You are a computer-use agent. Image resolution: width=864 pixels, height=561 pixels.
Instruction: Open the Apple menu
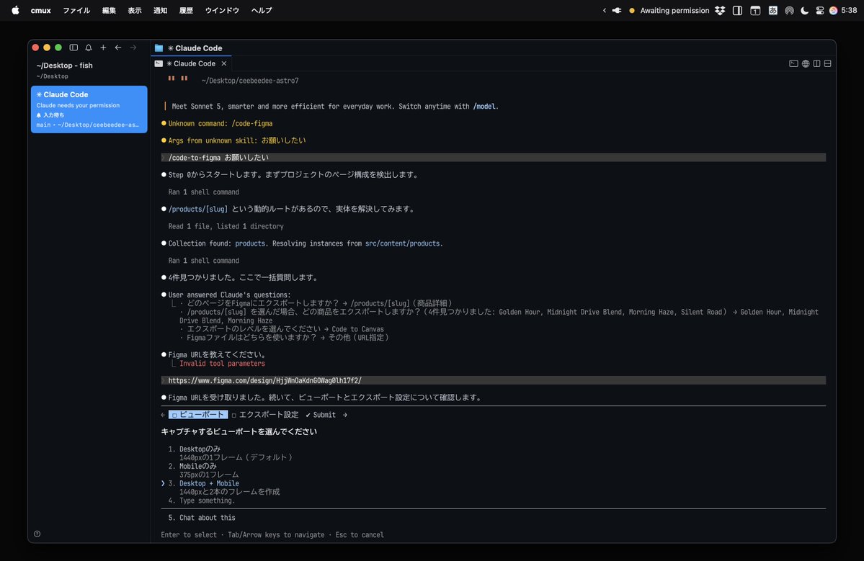point(15,10)
